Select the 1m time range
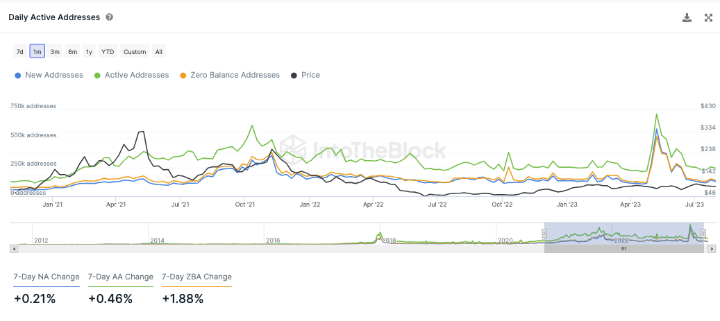This screenshot has height=321, width=720. (x=37, y=52)
